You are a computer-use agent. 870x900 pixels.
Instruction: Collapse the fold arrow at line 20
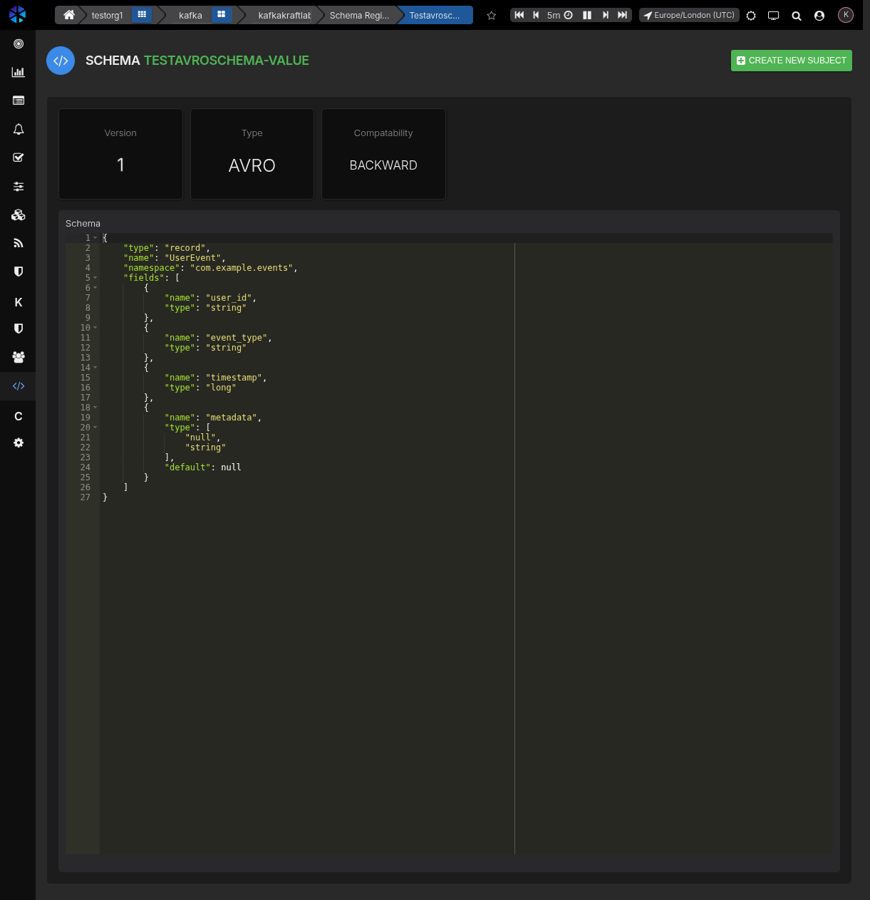click(x=95, y=428)
